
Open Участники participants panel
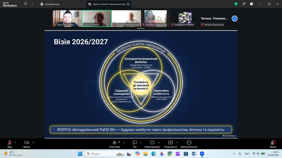pyautogui.click(x=115, y=144)
